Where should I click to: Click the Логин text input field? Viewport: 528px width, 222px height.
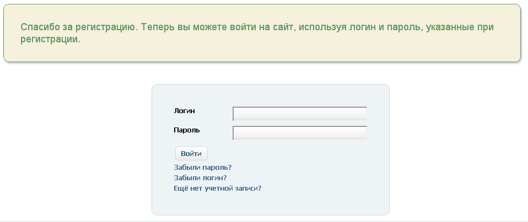click(x=300, y=114)
